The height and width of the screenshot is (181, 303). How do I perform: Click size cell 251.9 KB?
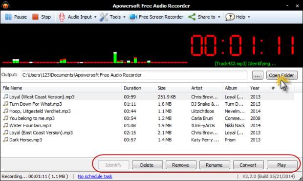tap(167, 97)
